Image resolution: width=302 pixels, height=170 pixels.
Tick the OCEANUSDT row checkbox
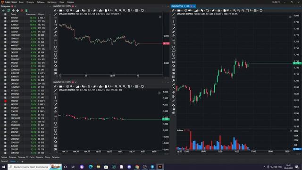pyautogui.click(x=5, y=70)
